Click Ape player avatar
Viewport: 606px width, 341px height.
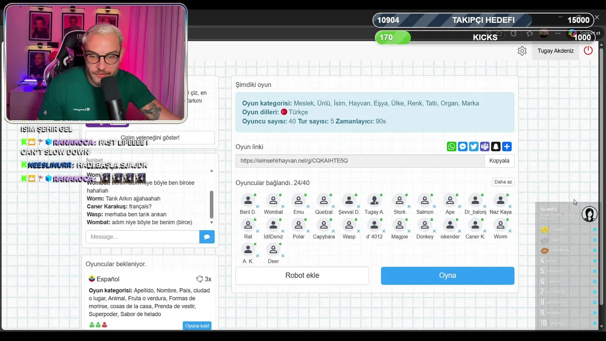[x=450, y=201]
